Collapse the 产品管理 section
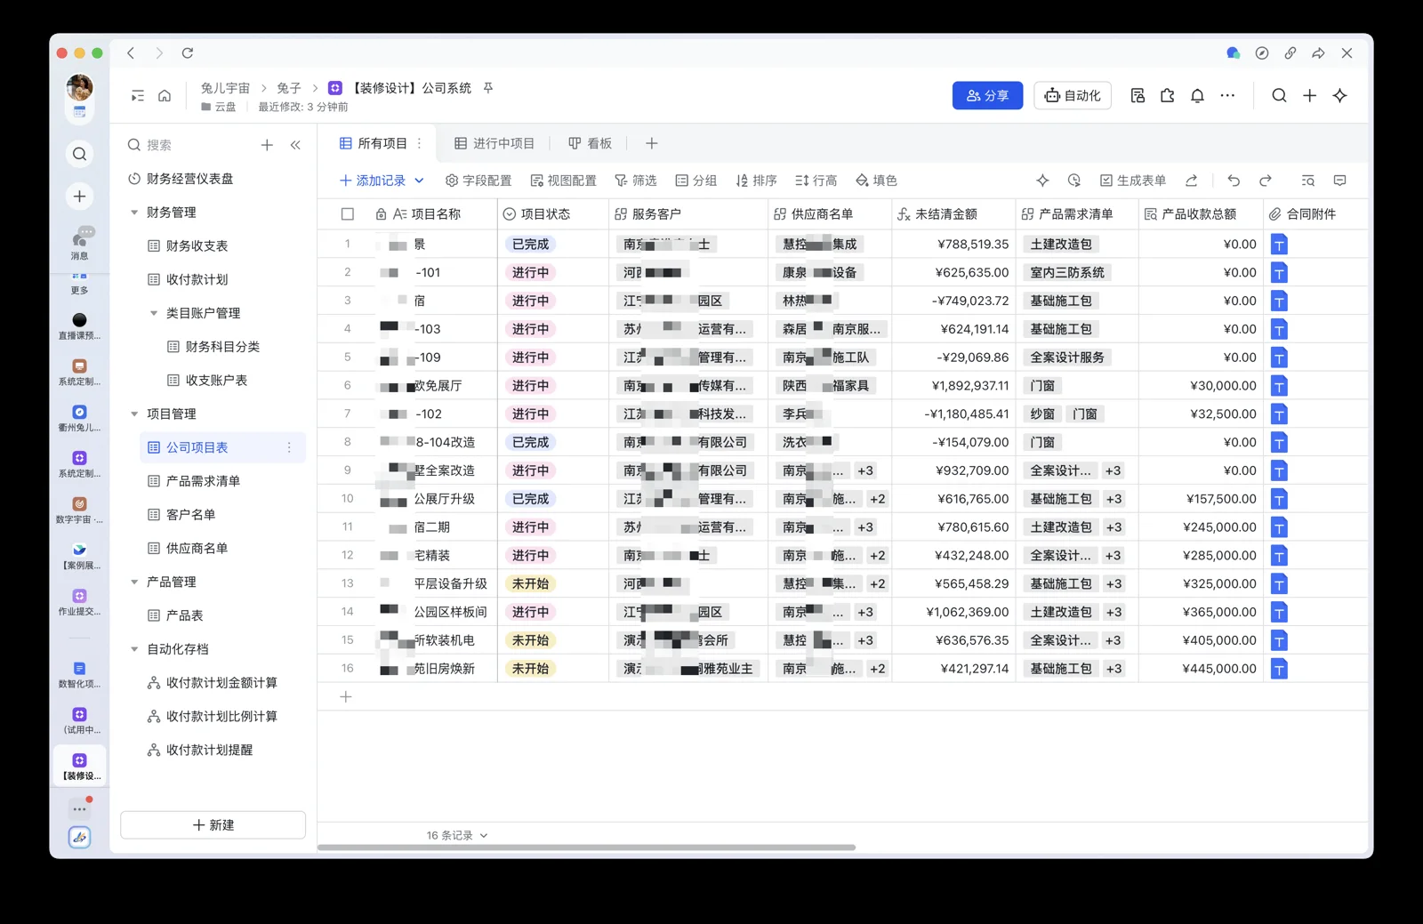Image resolution: width=1423 pixels, height=924 pixels. pos(134,583)
